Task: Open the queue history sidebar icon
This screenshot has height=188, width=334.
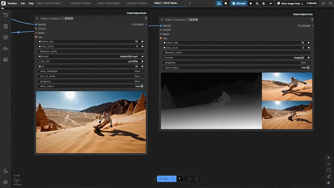Action: tap(5, 15)
